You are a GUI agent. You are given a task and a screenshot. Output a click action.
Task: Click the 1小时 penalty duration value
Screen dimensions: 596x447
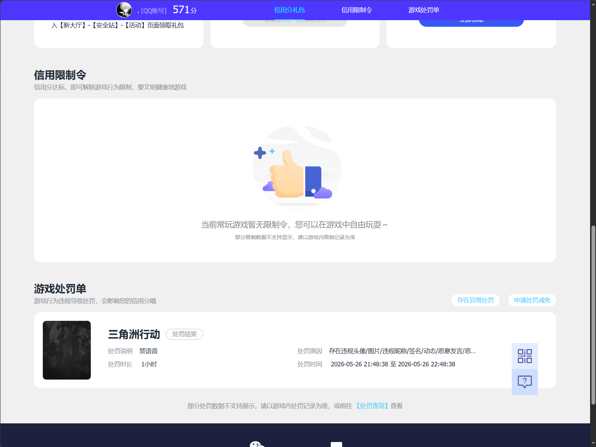tap(149, 364)
